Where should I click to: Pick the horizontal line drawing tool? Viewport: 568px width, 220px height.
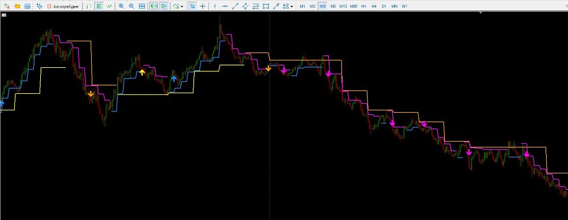(x=225, y=6)
